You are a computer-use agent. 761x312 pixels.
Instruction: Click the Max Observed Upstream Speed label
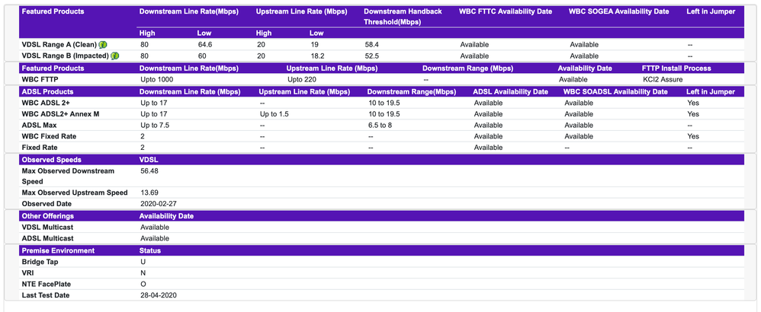(x=75, y=193)
